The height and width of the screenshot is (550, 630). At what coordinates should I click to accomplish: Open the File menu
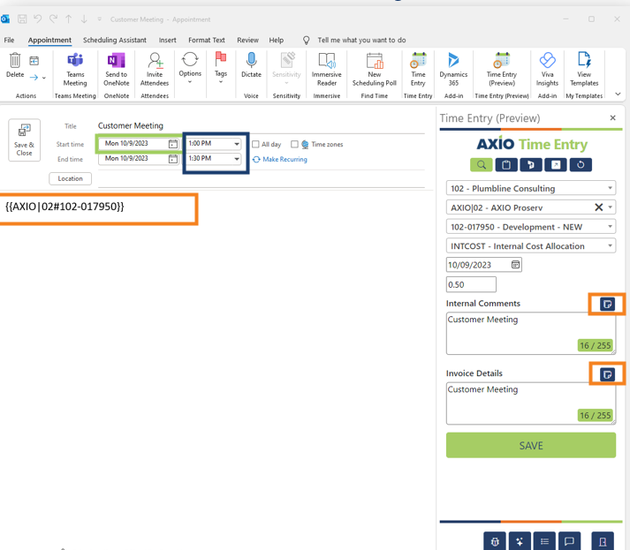pos(9,40)
